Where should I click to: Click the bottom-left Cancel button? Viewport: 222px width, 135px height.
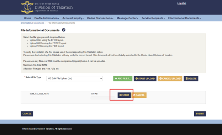click(27, 114)
